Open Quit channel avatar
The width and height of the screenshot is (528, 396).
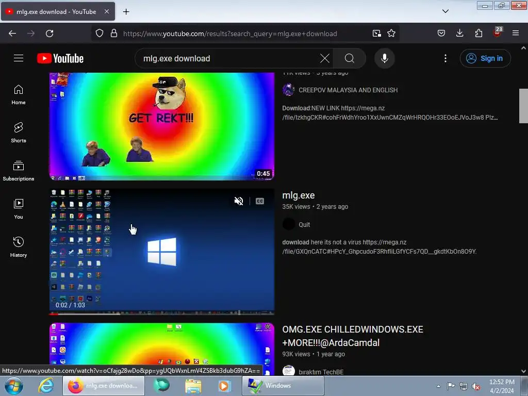coord(289,224)
